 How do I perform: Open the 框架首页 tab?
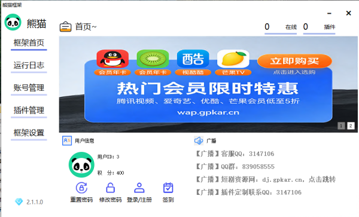pyautogui.click(x=29, y=43)
